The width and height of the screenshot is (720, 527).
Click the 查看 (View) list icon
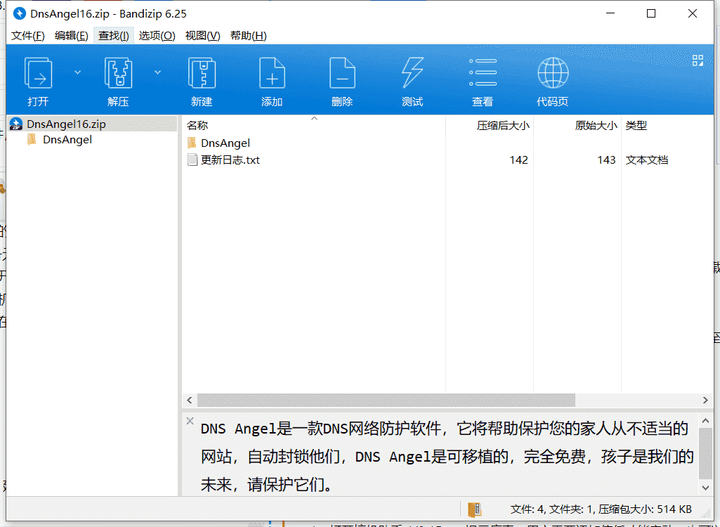(x=483, y=72)
